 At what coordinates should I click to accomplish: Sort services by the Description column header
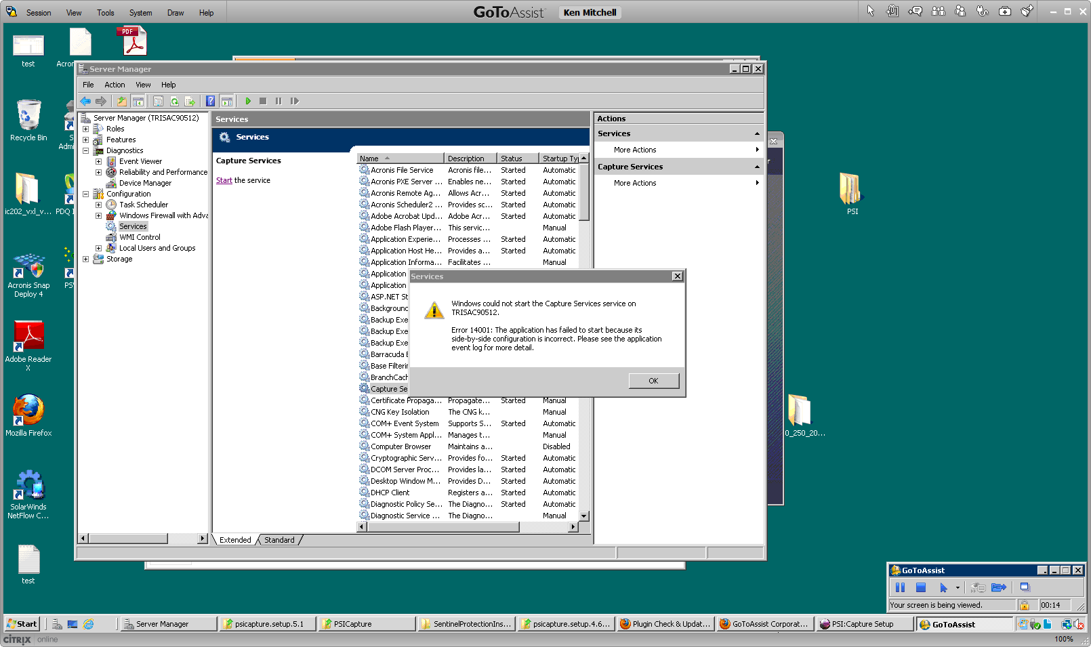tap(471, 159)
